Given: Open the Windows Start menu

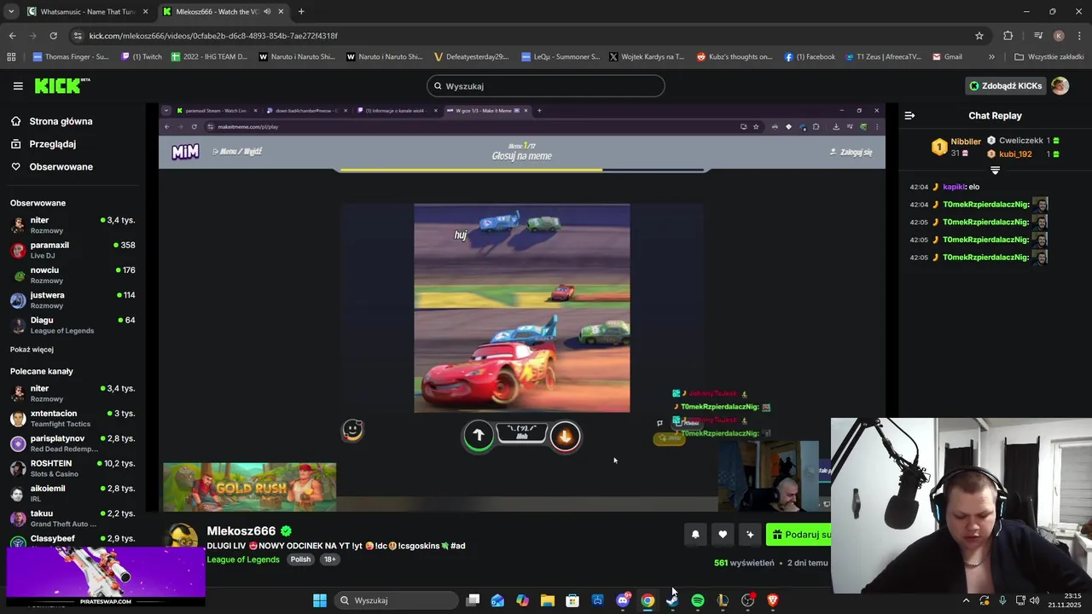Looking at the screenshot, I should click(320, 600).
